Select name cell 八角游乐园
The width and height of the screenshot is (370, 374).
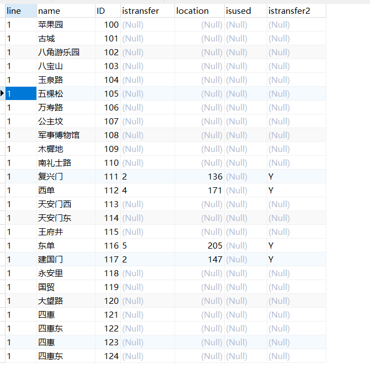click(66, 52)
